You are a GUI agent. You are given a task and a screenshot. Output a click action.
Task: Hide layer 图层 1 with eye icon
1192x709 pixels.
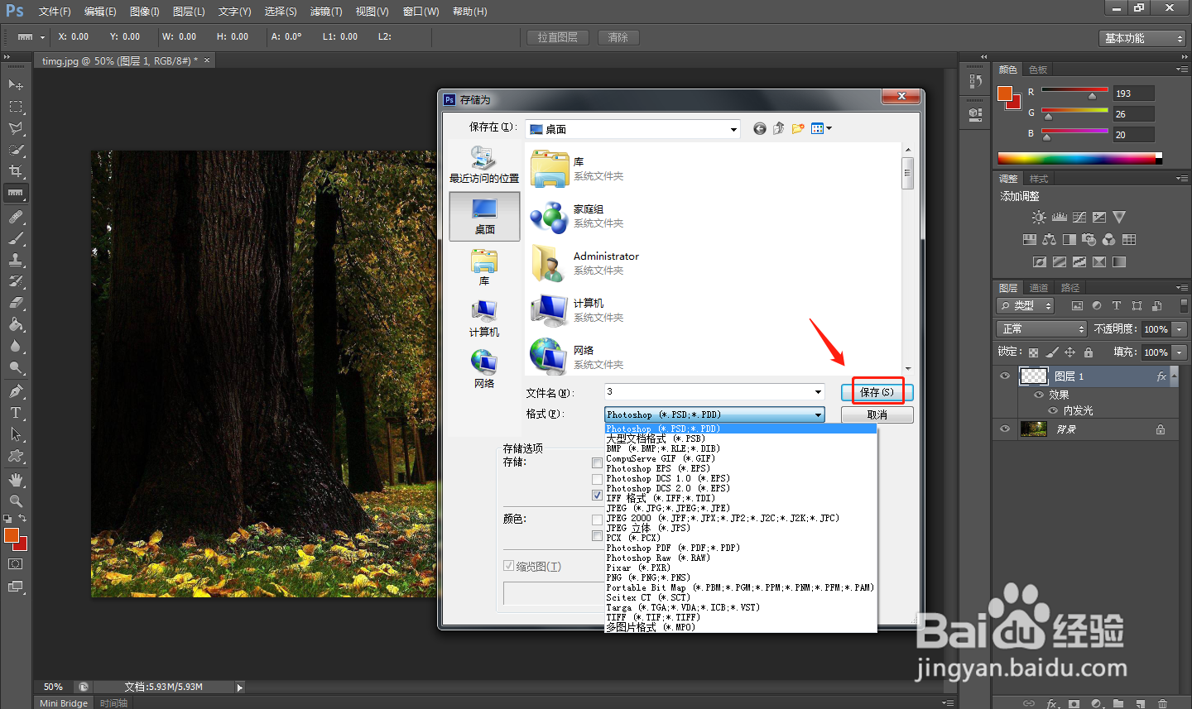tap(1005, 376)
